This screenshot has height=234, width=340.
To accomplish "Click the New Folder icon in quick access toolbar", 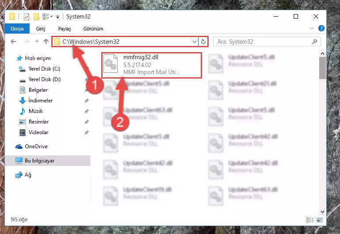I will point(36,17).
